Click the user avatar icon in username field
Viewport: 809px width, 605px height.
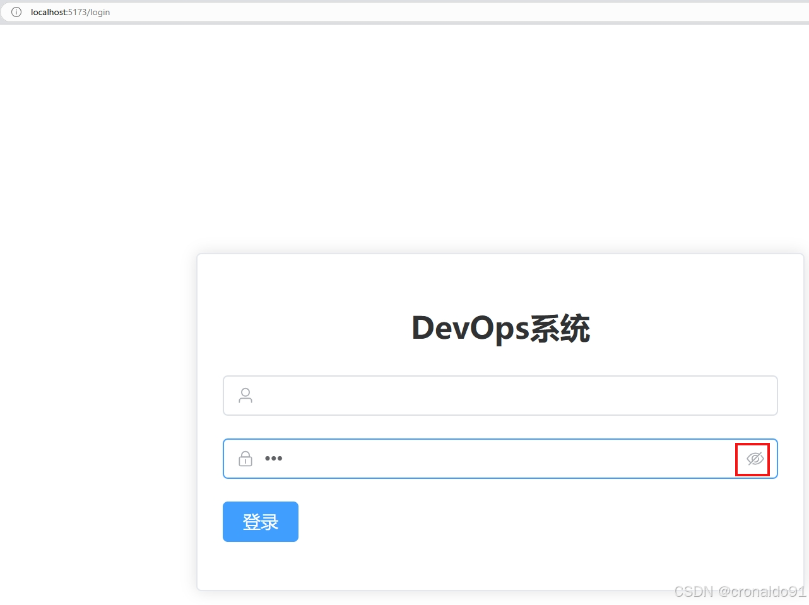(245, 396)
